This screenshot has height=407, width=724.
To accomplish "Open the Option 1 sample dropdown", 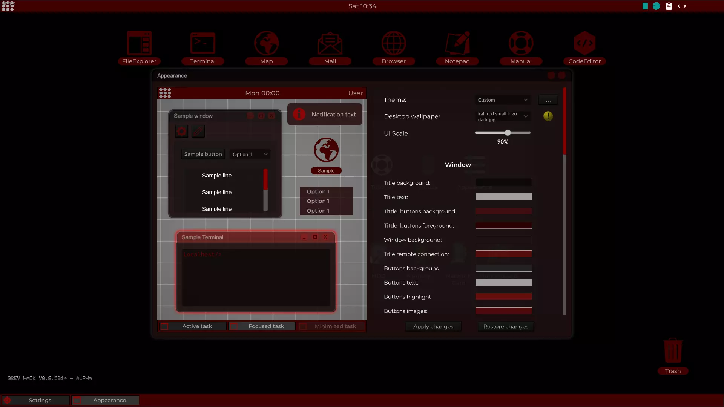I will click(x=250, y=154).
